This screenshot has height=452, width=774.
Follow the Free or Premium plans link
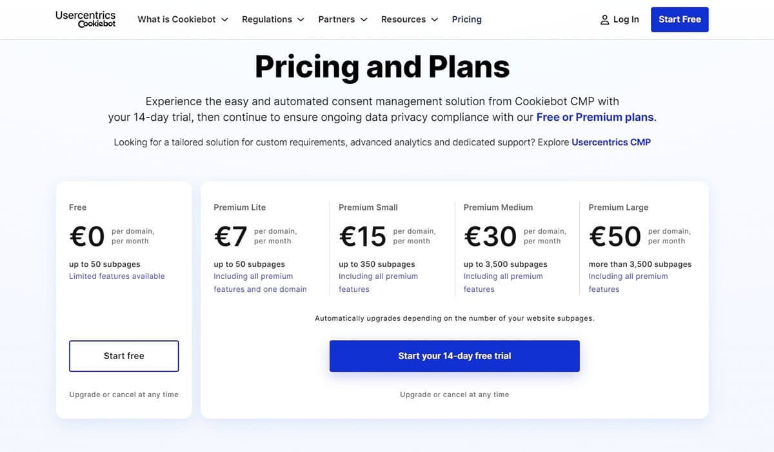595,118
